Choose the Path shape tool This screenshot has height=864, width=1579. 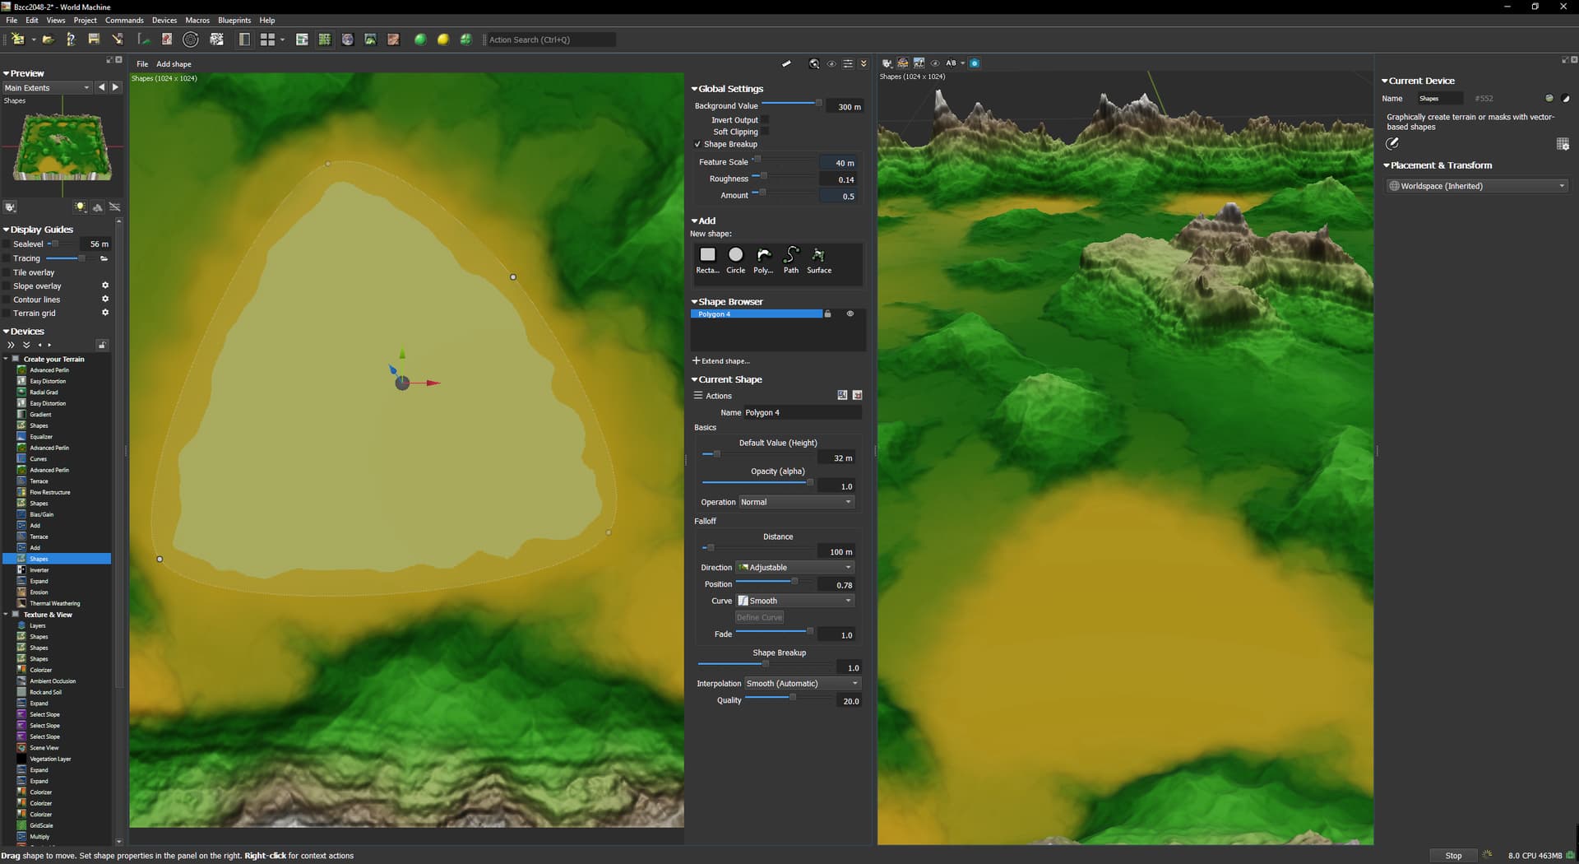[790, 256]
